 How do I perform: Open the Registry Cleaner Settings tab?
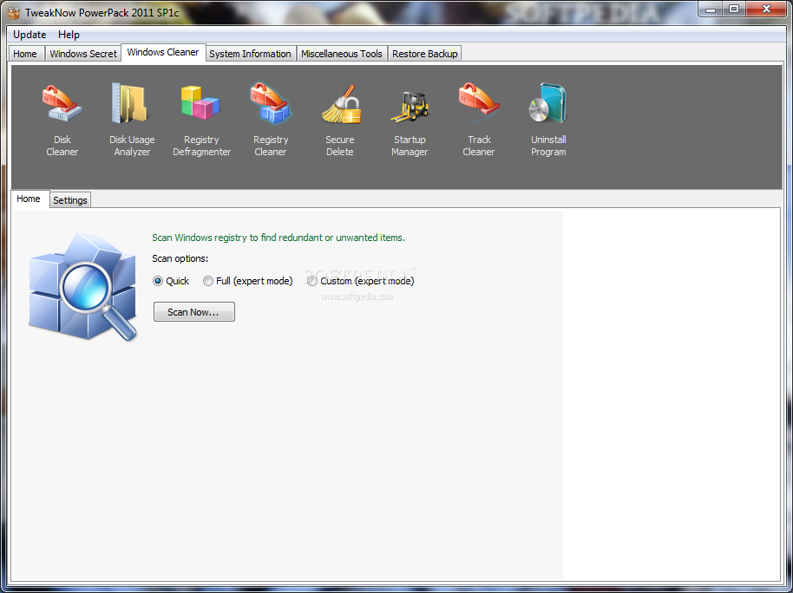point(70,200)
